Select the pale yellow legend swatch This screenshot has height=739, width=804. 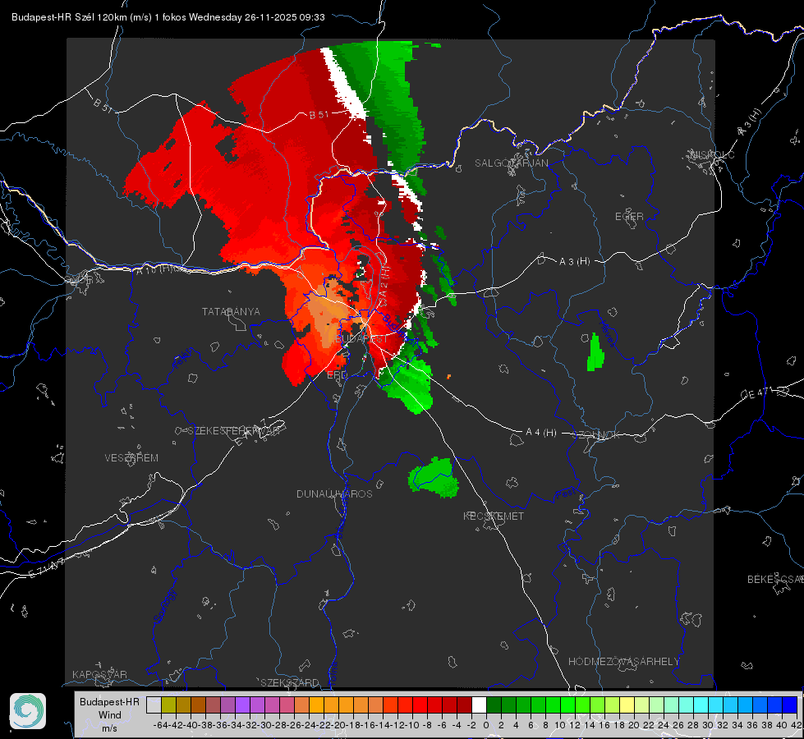pos(627,705)
